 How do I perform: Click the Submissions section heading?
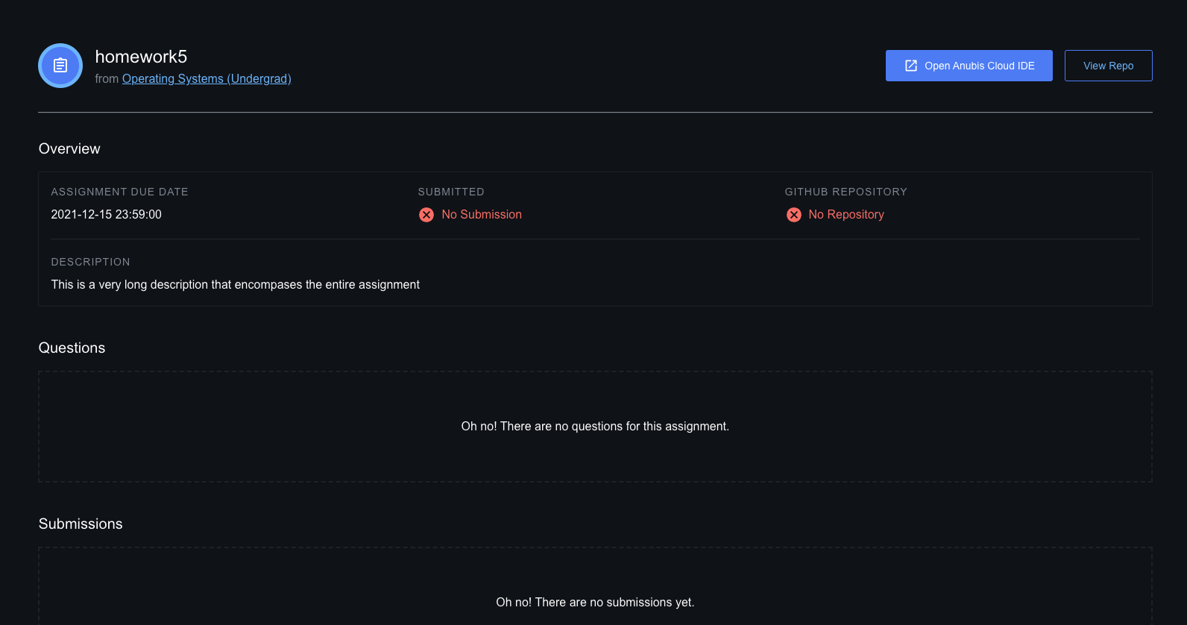[x=81, y=524]
